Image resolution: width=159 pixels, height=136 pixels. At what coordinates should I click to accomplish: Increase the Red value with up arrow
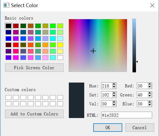[150, 84]
